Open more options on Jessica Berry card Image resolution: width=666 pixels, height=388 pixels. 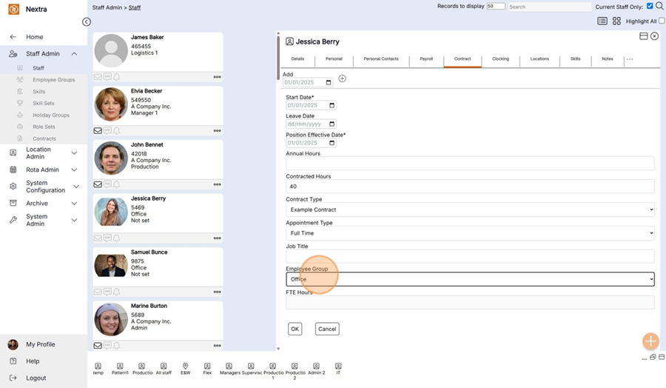[x=217, y=238]
